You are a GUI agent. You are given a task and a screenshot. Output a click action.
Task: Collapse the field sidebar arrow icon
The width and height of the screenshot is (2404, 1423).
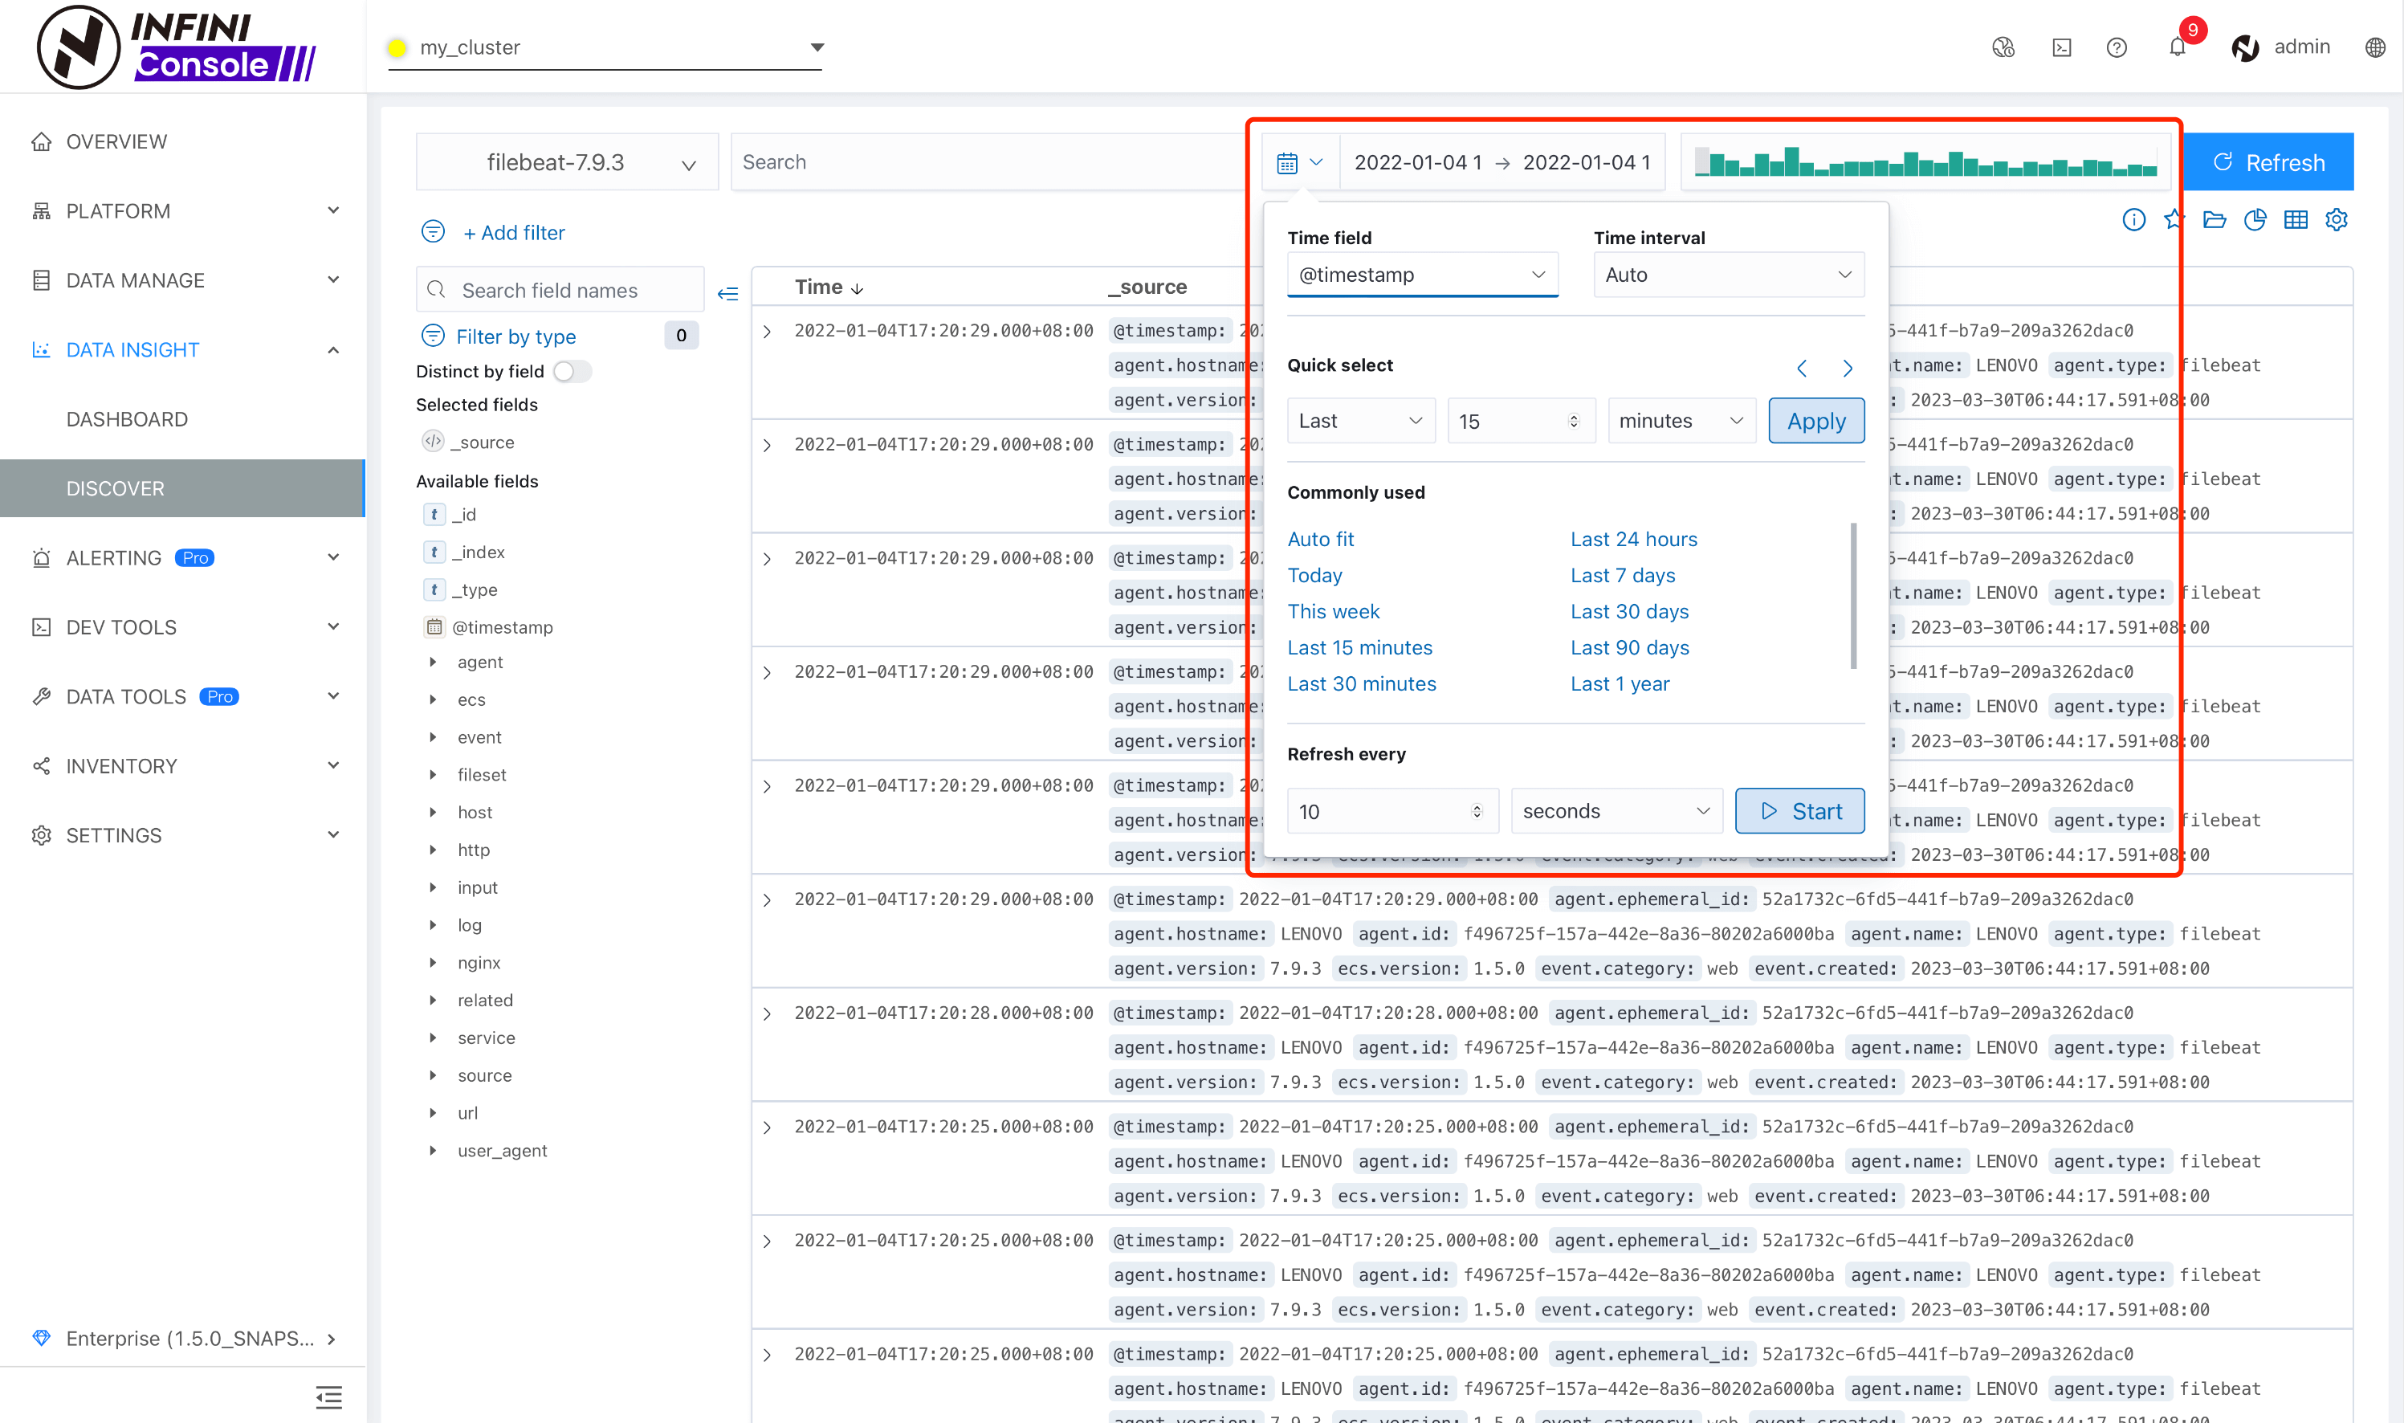727,293
